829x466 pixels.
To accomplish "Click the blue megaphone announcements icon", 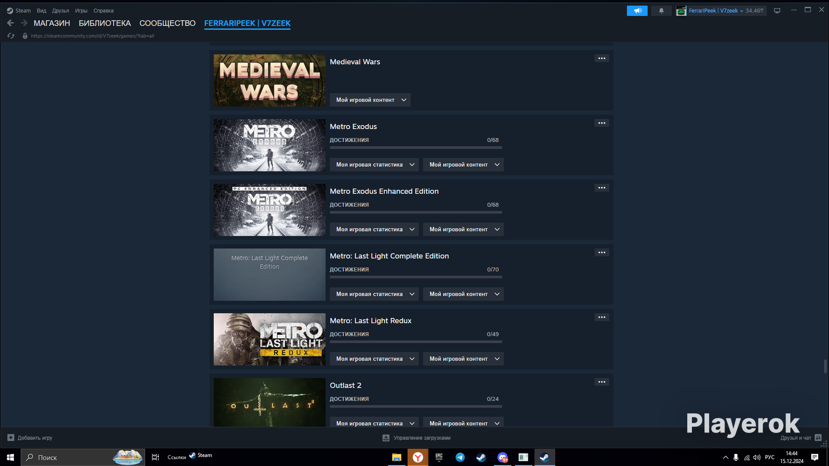I will [637, 11].
